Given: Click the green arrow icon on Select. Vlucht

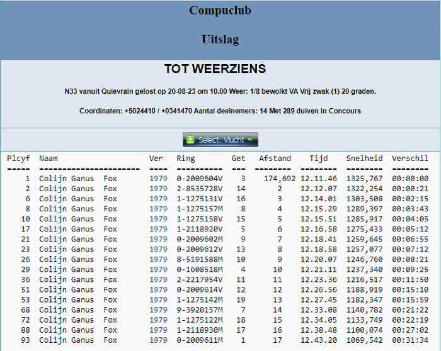Looking at the screenshot, I should click(250, 139).
